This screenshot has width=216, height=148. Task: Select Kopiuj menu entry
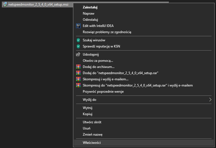pos(144,114)
